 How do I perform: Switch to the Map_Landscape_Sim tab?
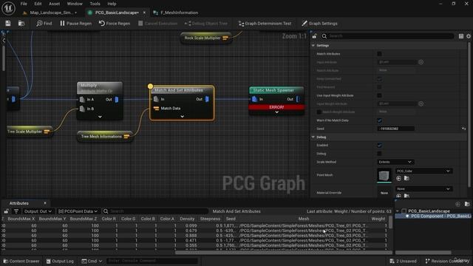tap(51, 13)
